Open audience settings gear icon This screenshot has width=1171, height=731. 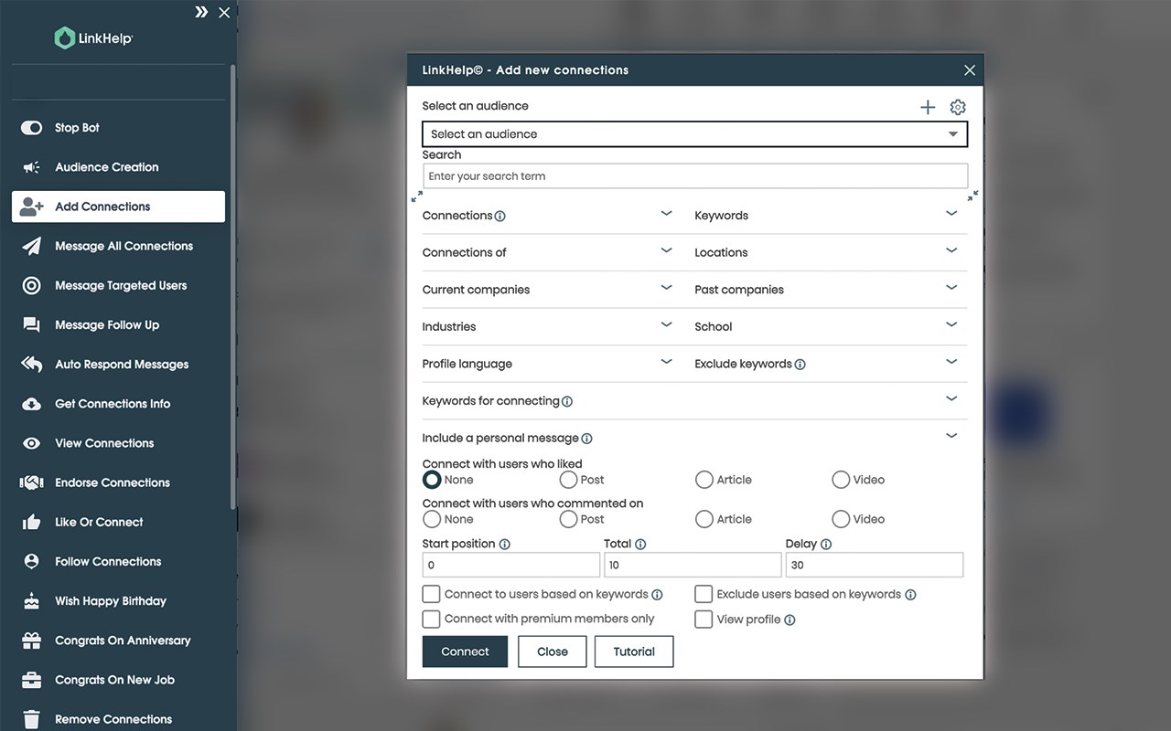point(958,107)
